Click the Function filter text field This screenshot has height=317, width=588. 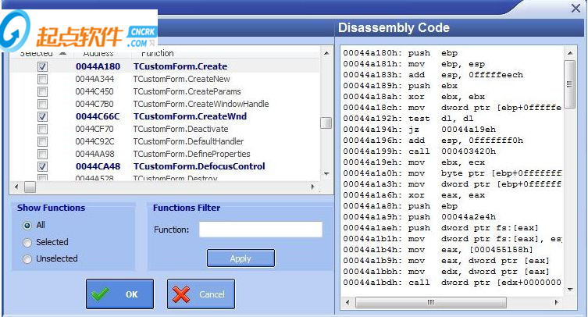coord(260,230)
